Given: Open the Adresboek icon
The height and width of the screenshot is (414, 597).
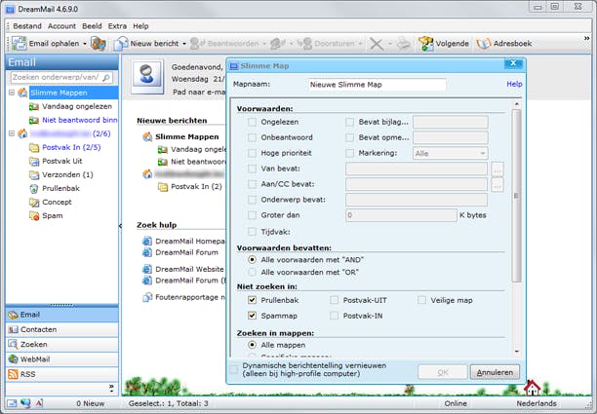Looking at the screenshot, I should click(484, 43).
